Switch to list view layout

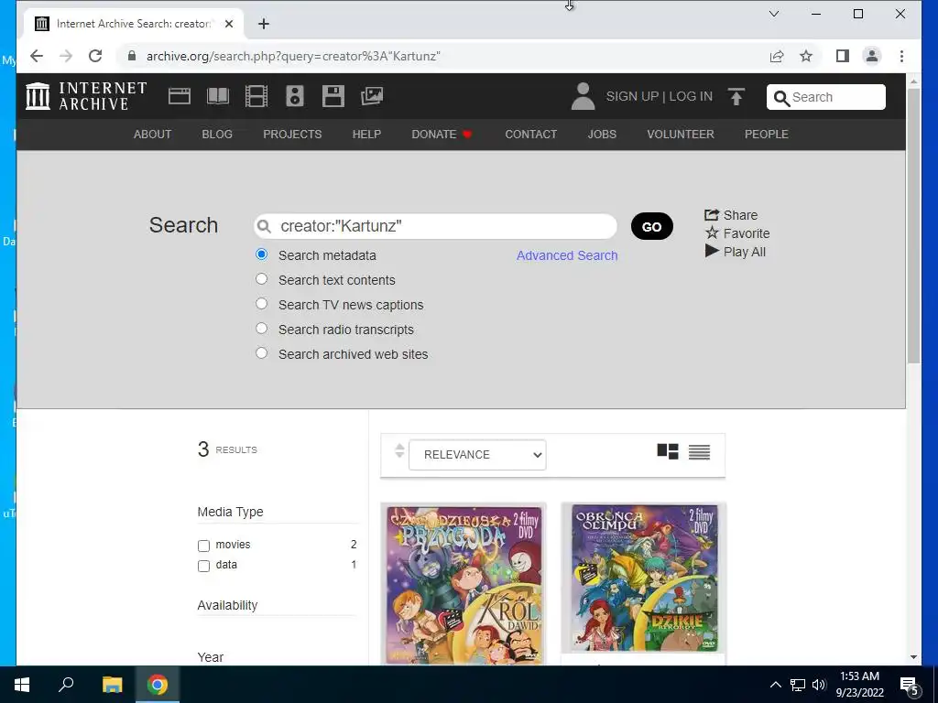click(699, 452)
